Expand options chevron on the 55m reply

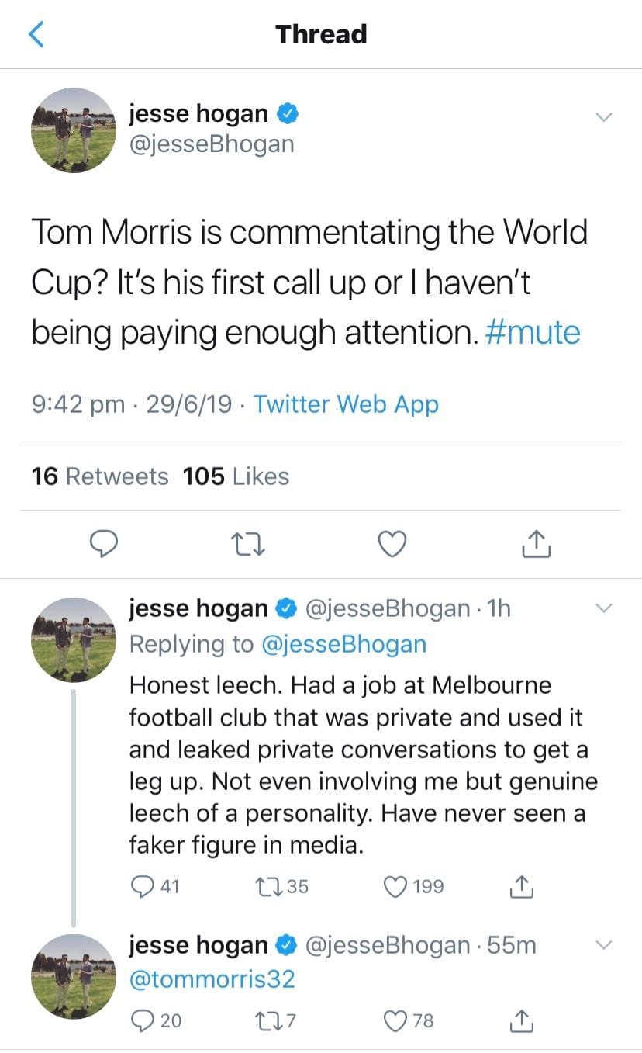coord(603,944)
